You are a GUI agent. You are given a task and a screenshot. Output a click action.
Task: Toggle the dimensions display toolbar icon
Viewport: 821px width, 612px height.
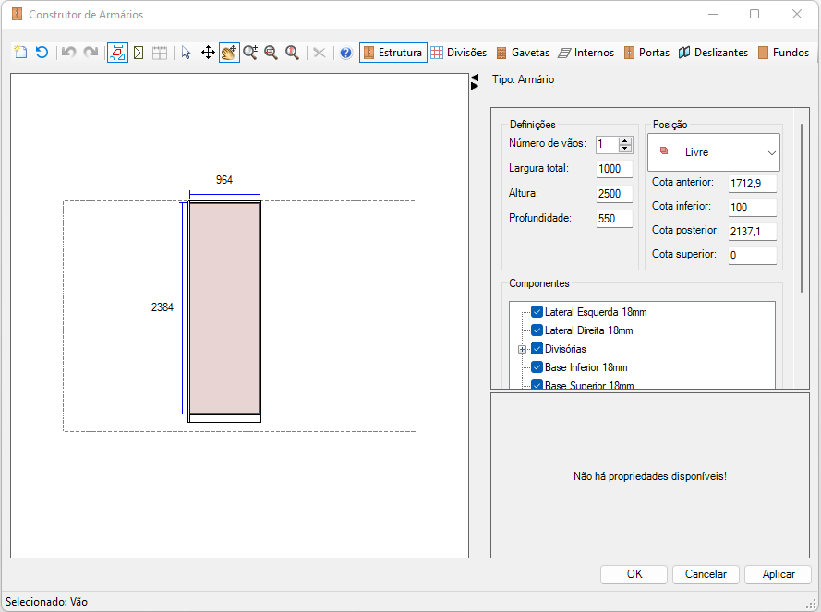[117, 53]
